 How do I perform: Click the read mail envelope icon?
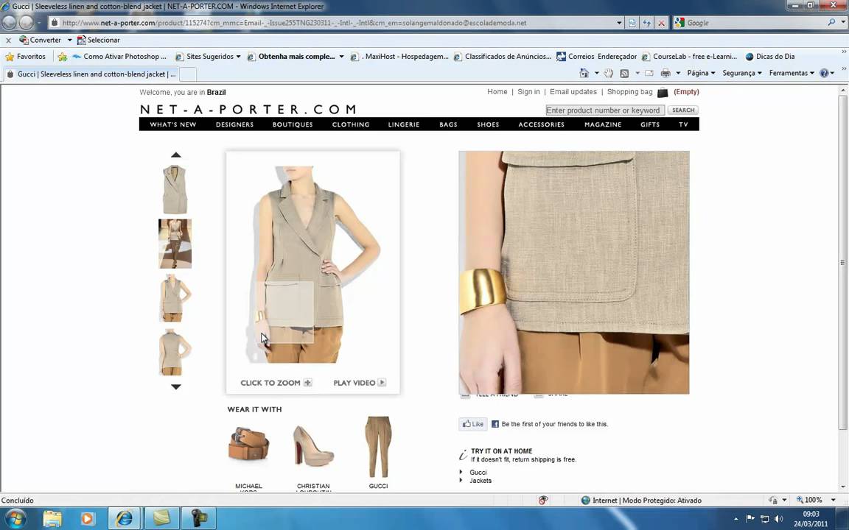[649, 73]
